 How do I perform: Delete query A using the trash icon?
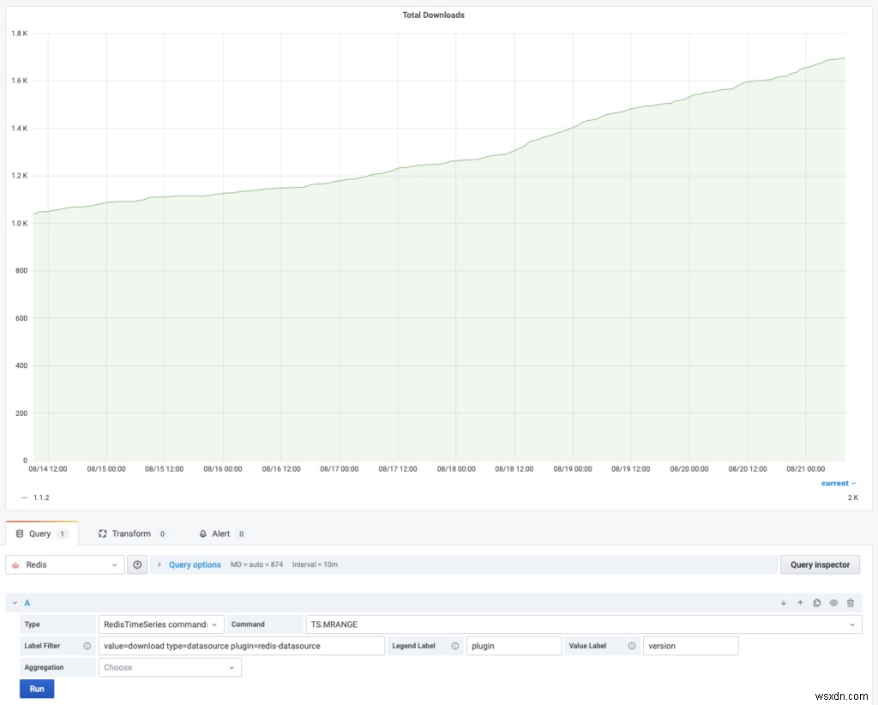coord(850,603)
